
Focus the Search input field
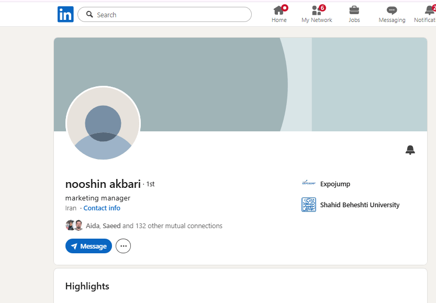pos(164,15)
